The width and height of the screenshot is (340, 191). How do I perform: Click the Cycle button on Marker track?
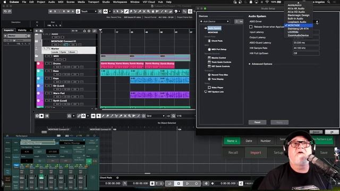point(64,52)
